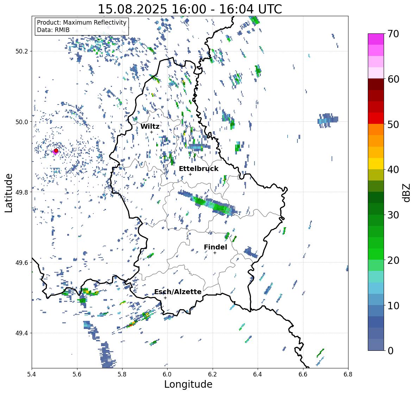The width and height of the screenshot is (415, 393).
Task: Click the yellow colorbar swatch above 40
Action: (x=376, y=164)
